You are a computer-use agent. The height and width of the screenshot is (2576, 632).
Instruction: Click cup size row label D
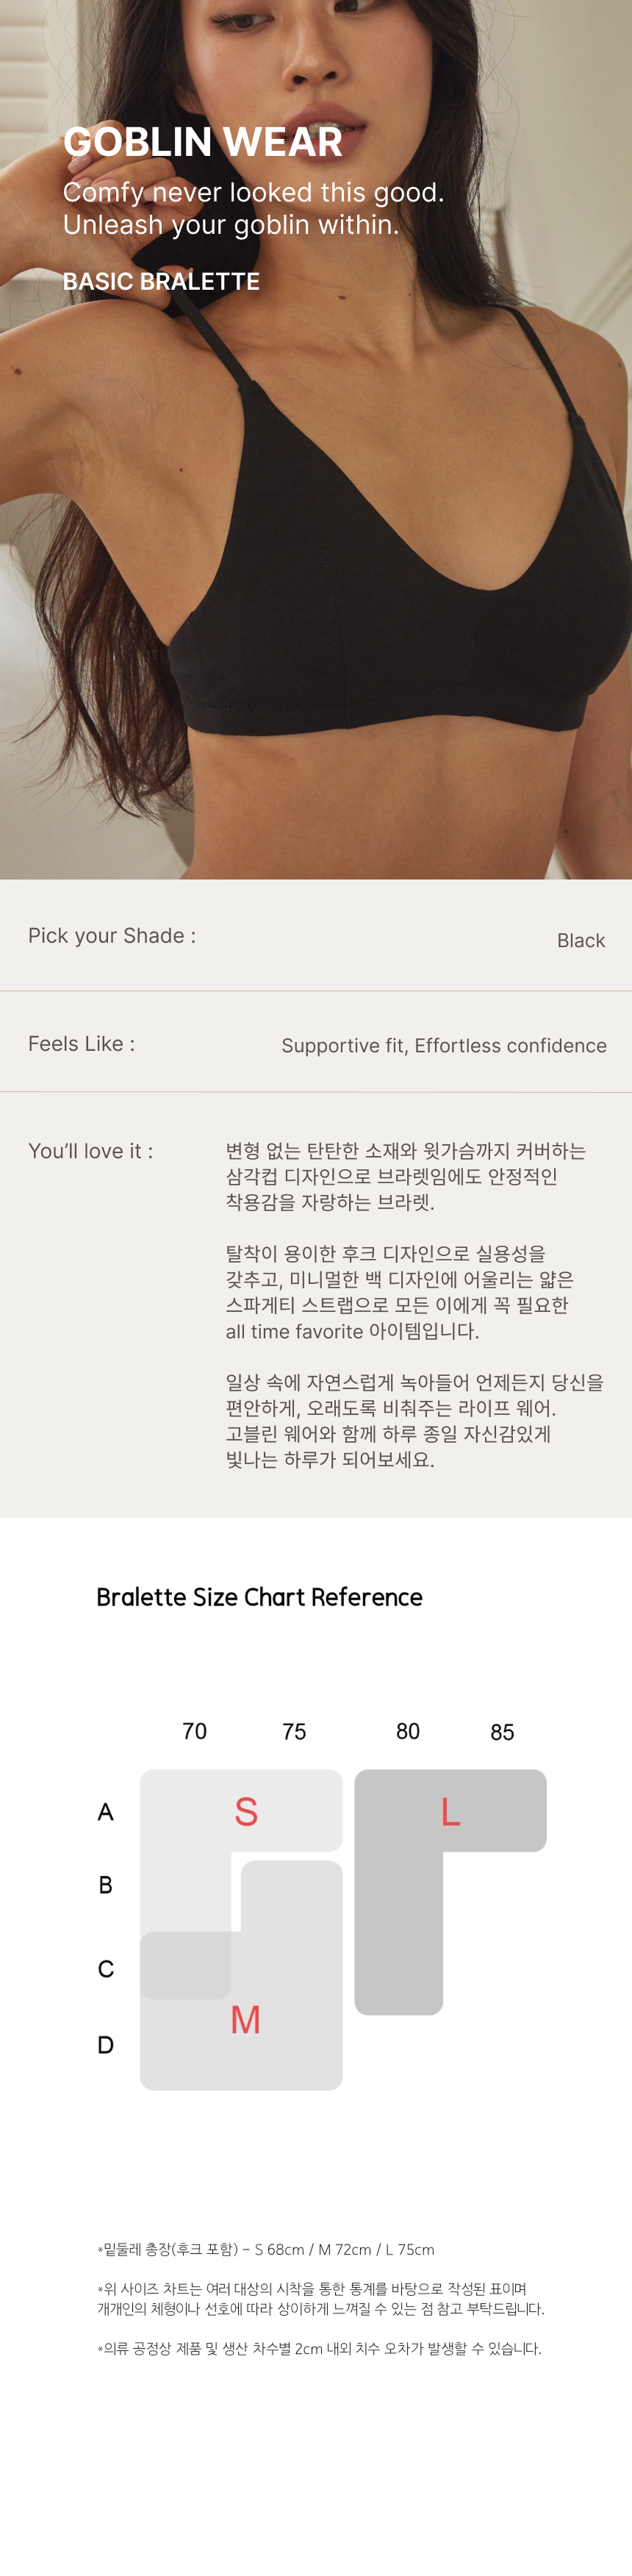click(x=105, y=2045)
